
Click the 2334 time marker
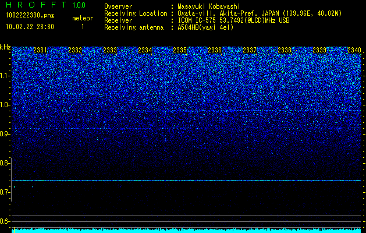click(x=145, y=50)
